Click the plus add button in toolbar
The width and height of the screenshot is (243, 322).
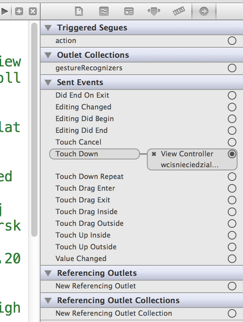click(19, 11)
